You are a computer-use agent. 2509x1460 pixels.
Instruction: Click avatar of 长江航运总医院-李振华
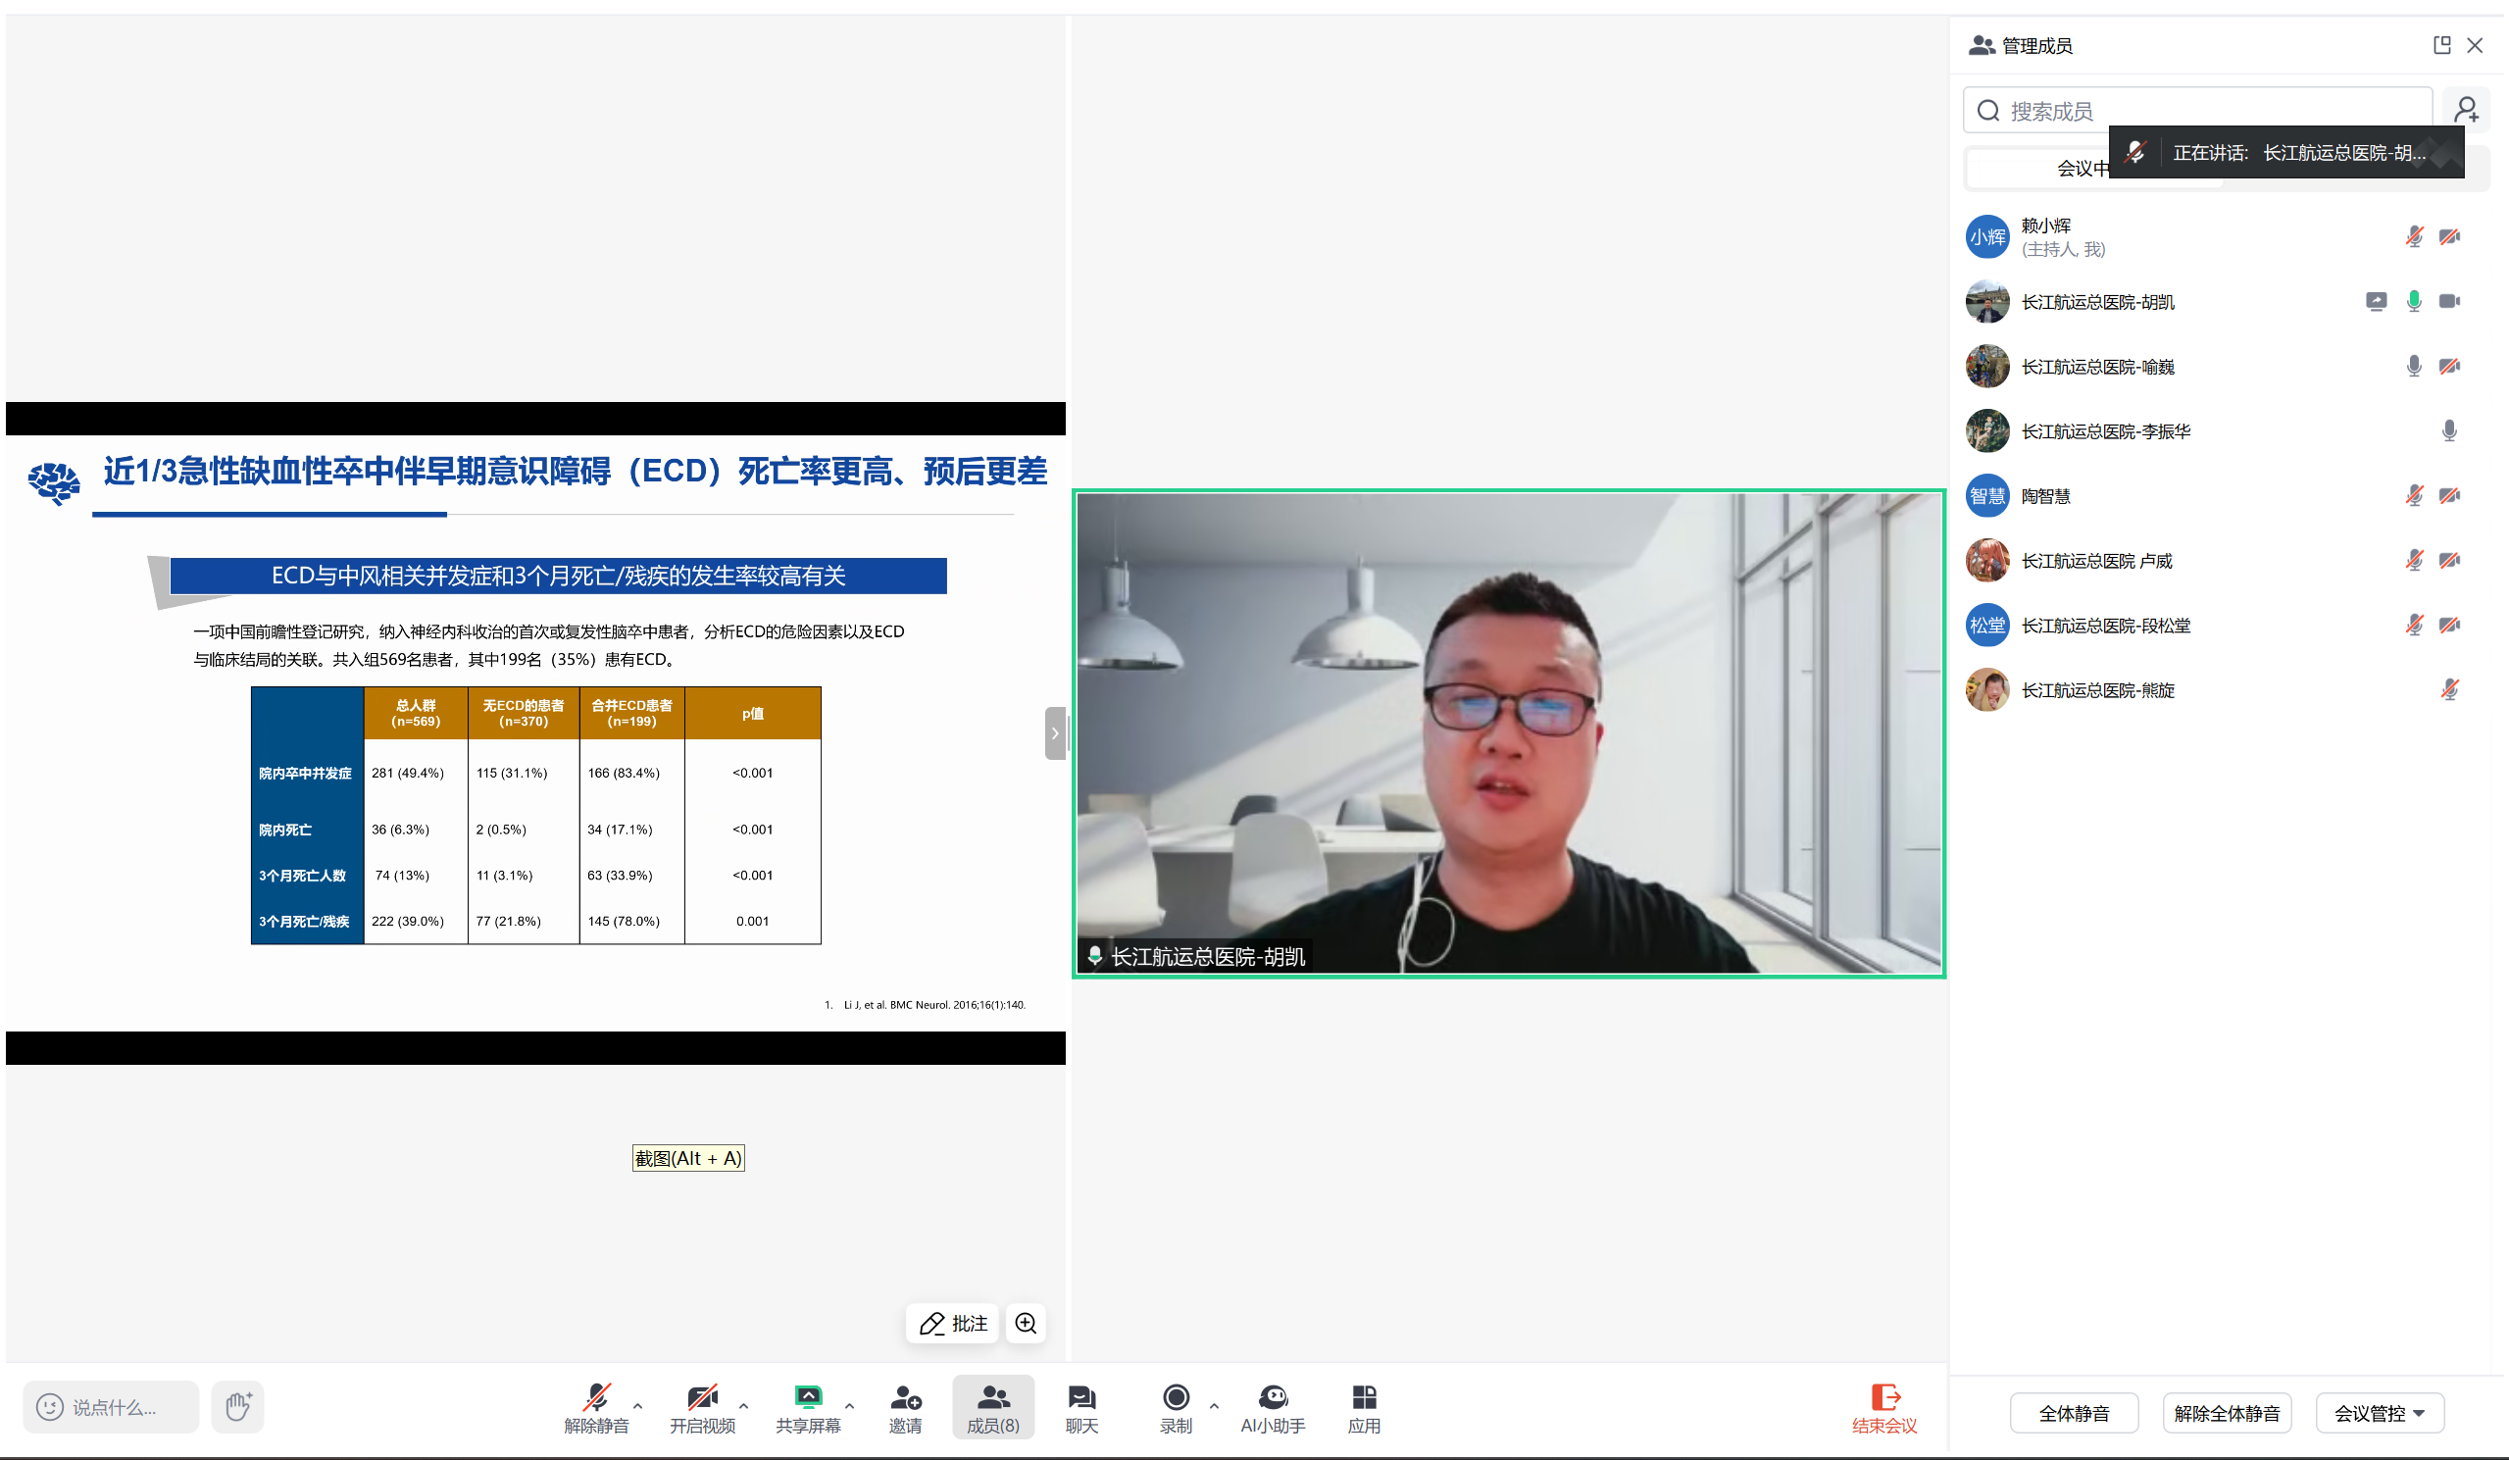pyautogui.click(x=1986, y=431)
